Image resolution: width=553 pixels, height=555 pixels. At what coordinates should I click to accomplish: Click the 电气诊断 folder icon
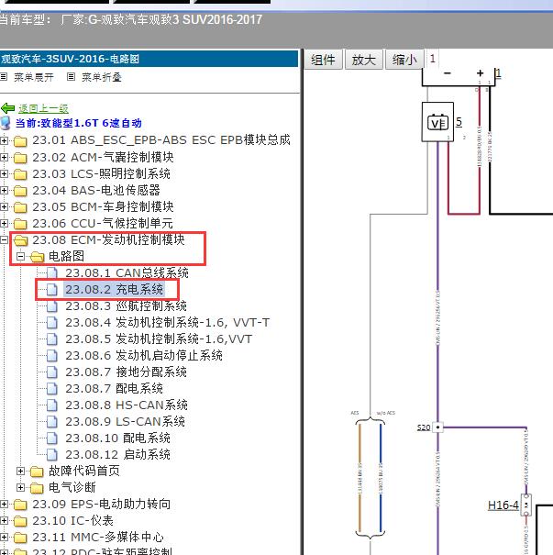point(37,488)
